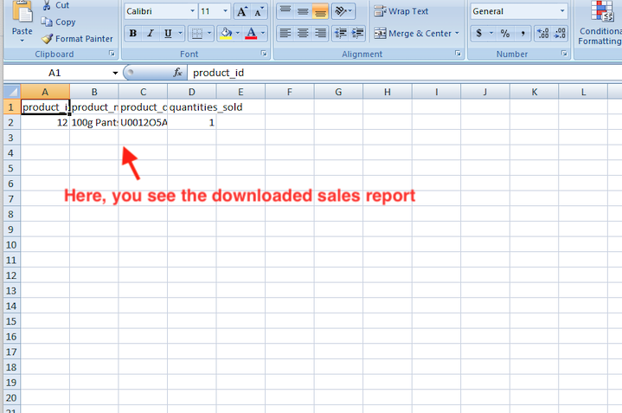622x413 pixels.
Task: Toggle italic formatting
Action: (151, 34)
